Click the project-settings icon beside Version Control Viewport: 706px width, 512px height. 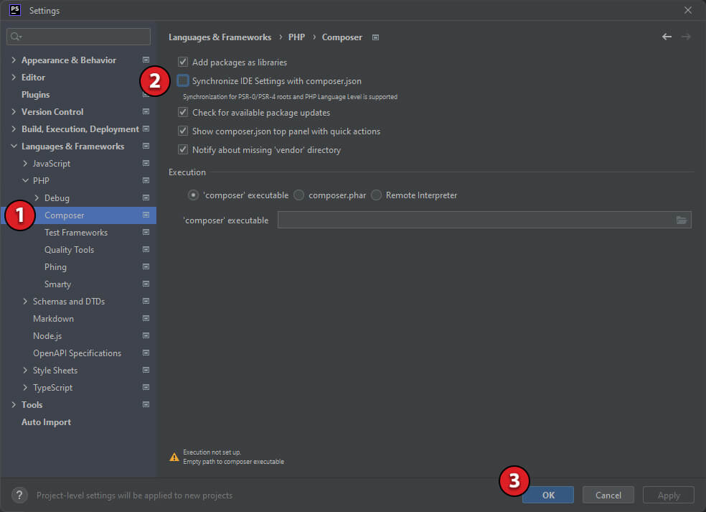[146, 111]
